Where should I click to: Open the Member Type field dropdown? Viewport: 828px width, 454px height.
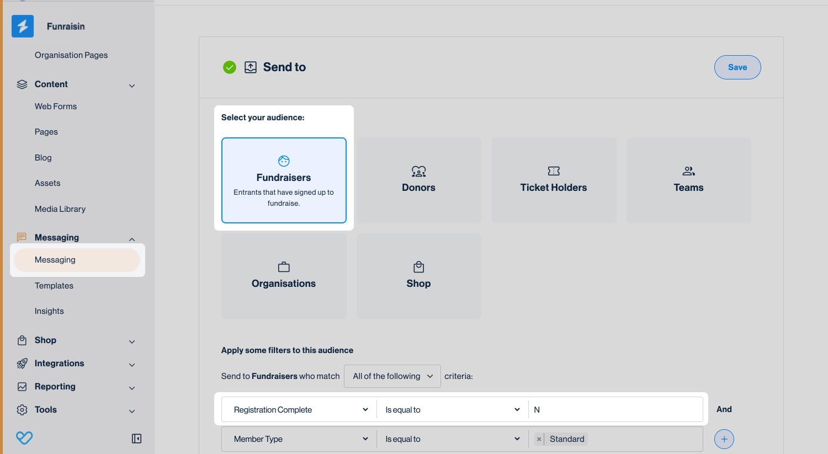(x=300, y=439)
